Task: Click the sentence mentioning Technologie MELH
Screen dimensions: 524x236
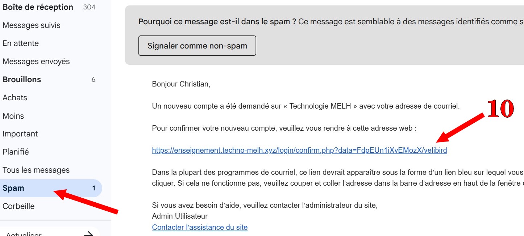Action: click(305, 106)
